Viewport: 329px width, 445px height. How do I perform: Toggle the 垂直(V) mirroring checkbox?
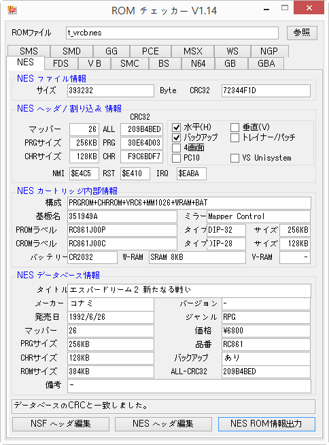pos(235,128)
